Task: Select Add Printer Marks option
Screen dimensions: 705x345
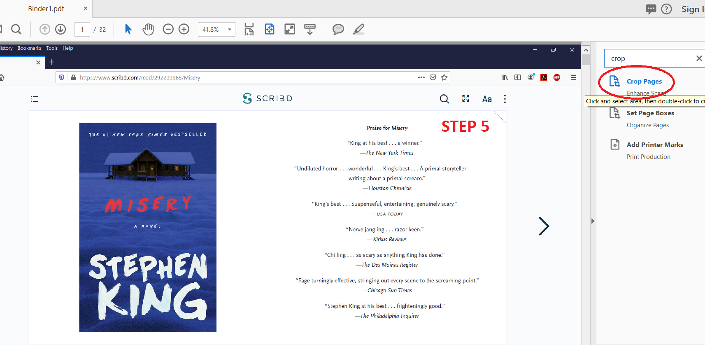Action: coord(654,145)
